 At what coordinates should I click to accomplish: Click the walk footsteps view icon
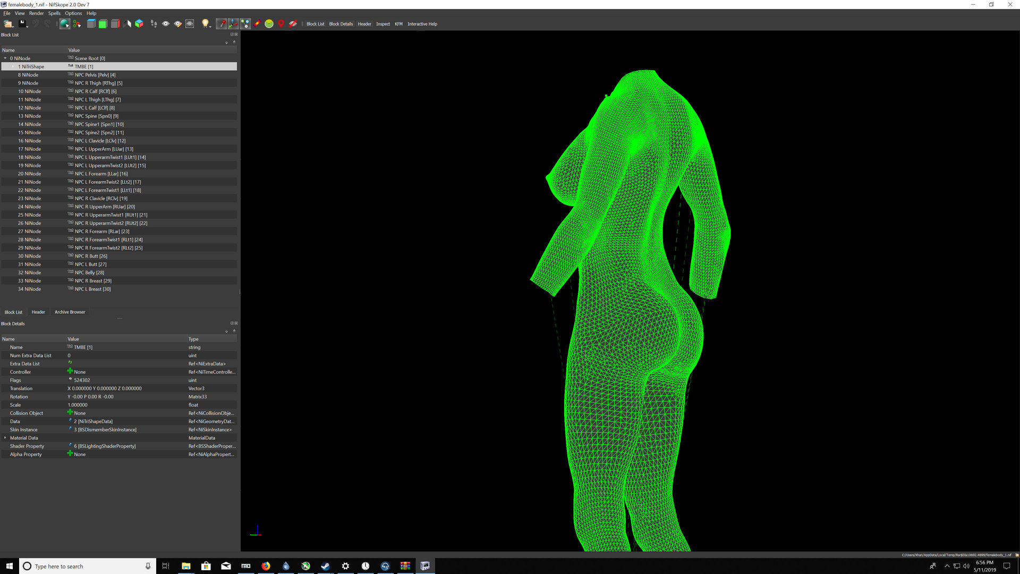tap(154, 24)
